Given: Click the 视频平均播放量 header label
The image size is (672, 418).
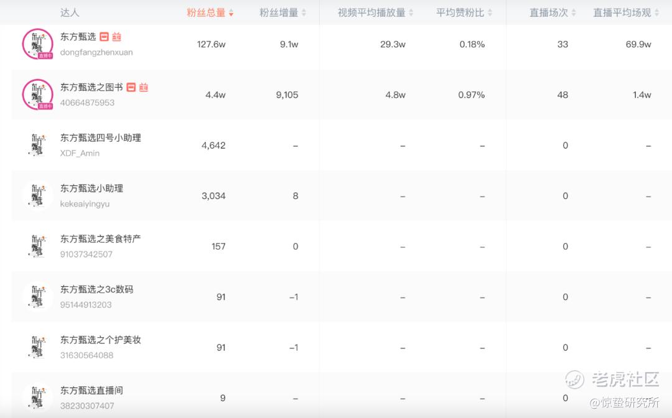Looking at the screenshot, I should tap(371, 13).
